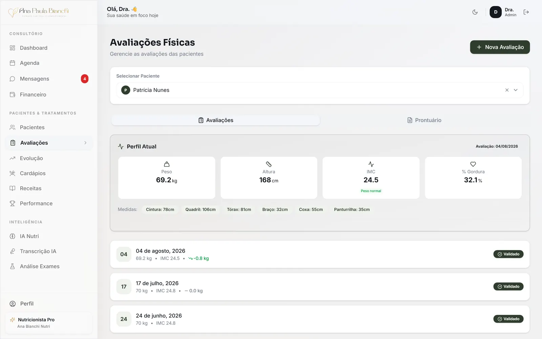
Task: Click the Cardápios utensils icon
Action: [x=13, y=173]
